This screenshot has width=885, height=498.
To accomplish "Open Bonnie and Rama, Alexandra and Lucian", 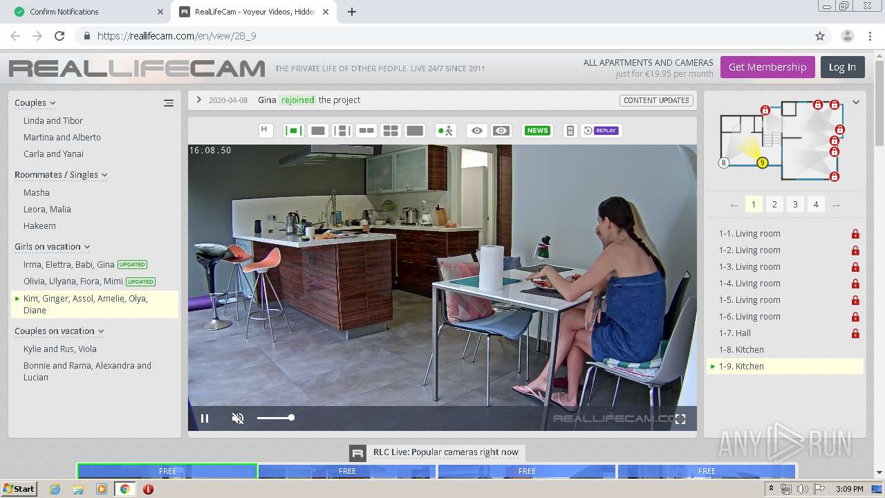I will pos(87,371).
